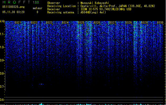Viewport: 166px width, 105px height.
Task: Click the 0325 time marker
Action: pos(81,23)
